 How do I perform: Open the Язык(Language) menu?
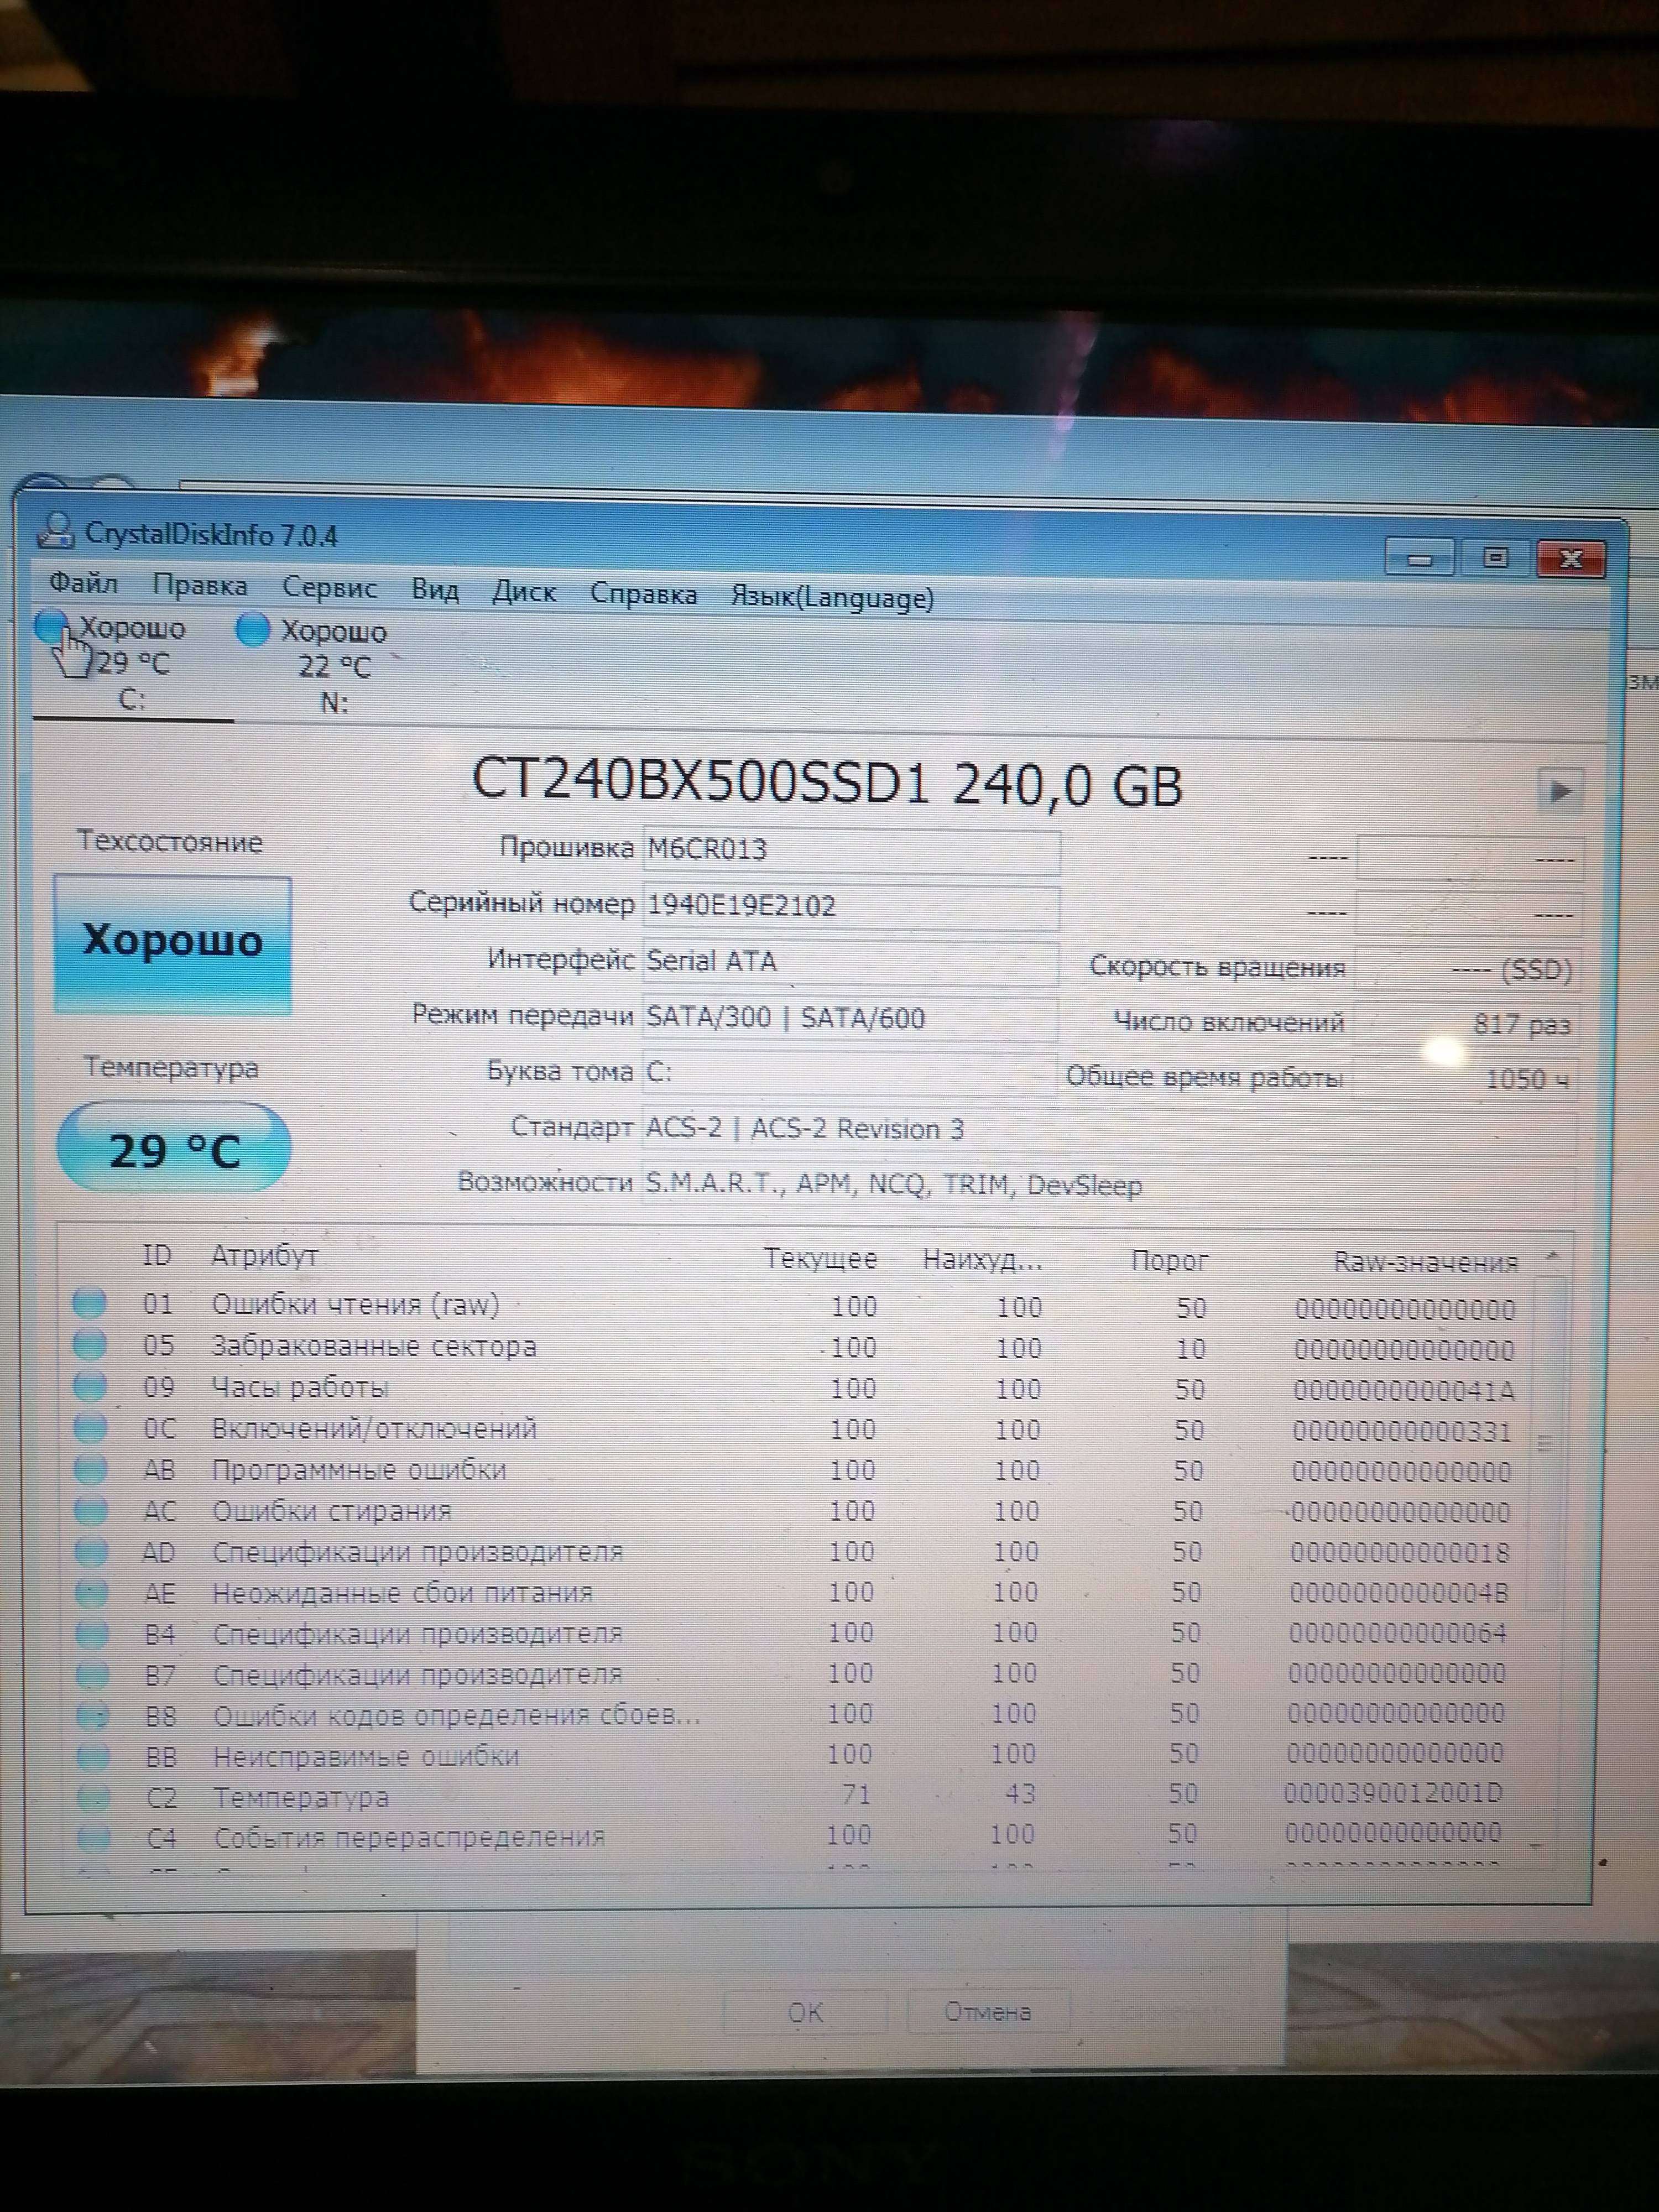(832, 597)
